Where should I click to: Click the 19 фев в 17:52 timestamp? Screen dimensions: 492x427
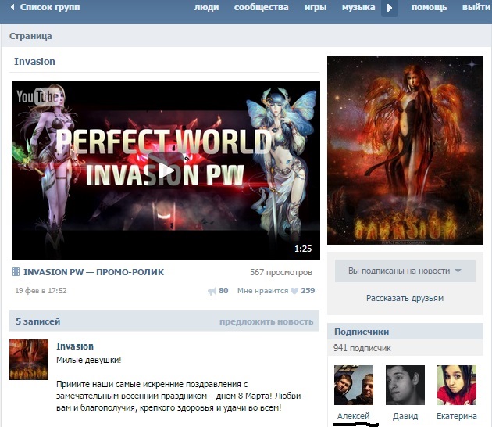click(41, 290)
